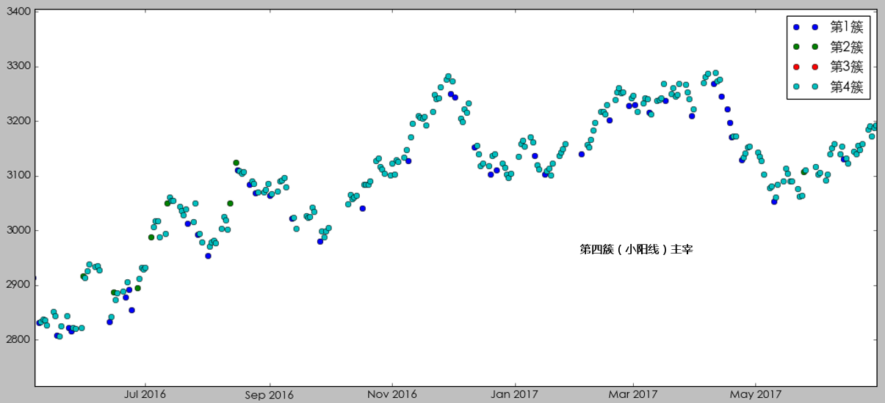This screenshot has width=885, height=403.
Task: Click the 第2簇 legend label
Action: (x=846, y=48)
